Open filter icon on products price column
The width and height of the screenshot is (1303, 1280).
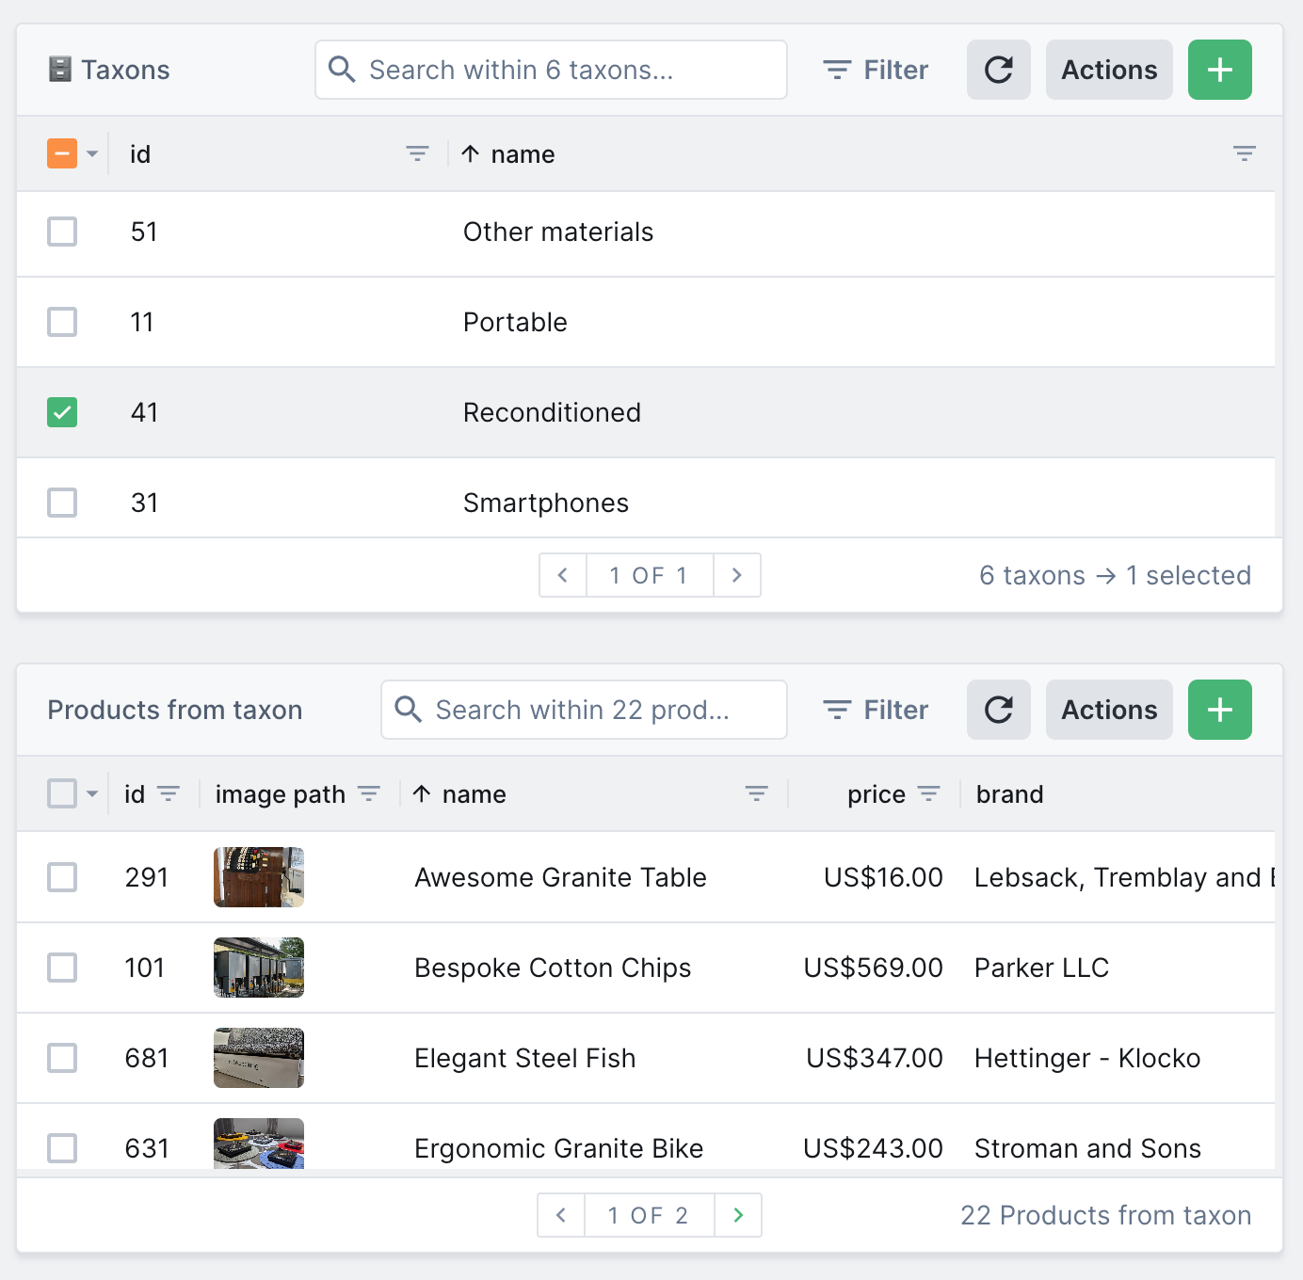click(x=929, y=793)
